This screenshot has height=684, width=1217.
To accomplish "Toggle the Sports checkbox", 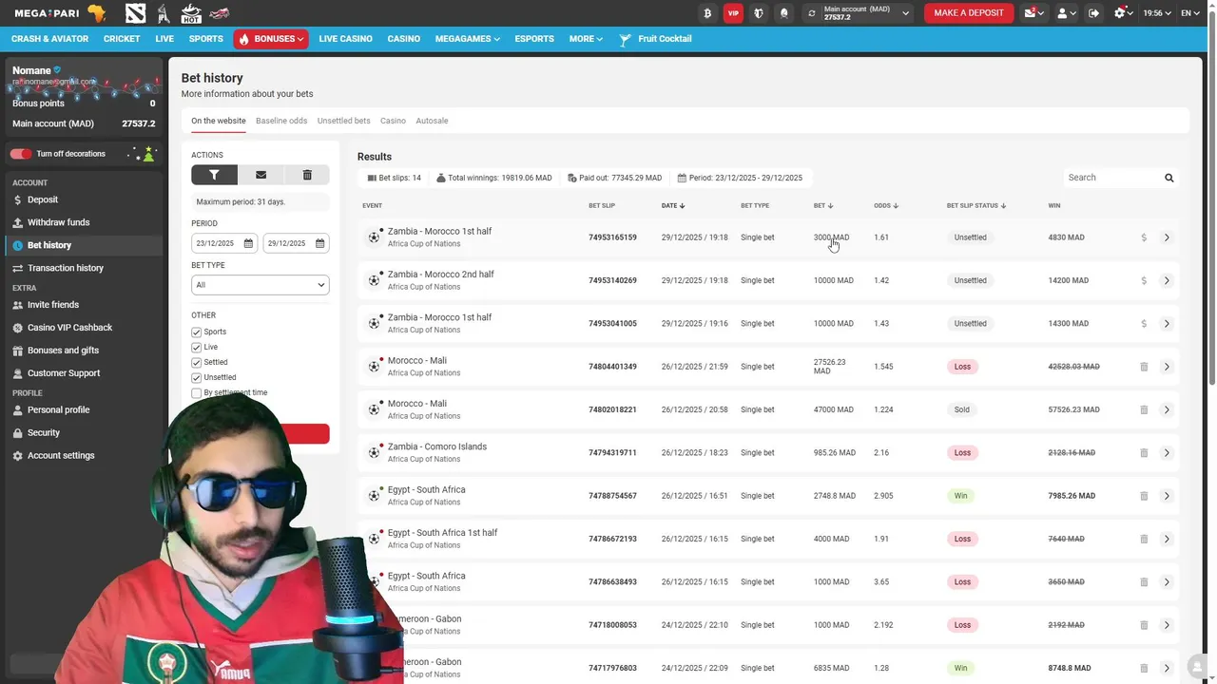I will tap(196, 332).
